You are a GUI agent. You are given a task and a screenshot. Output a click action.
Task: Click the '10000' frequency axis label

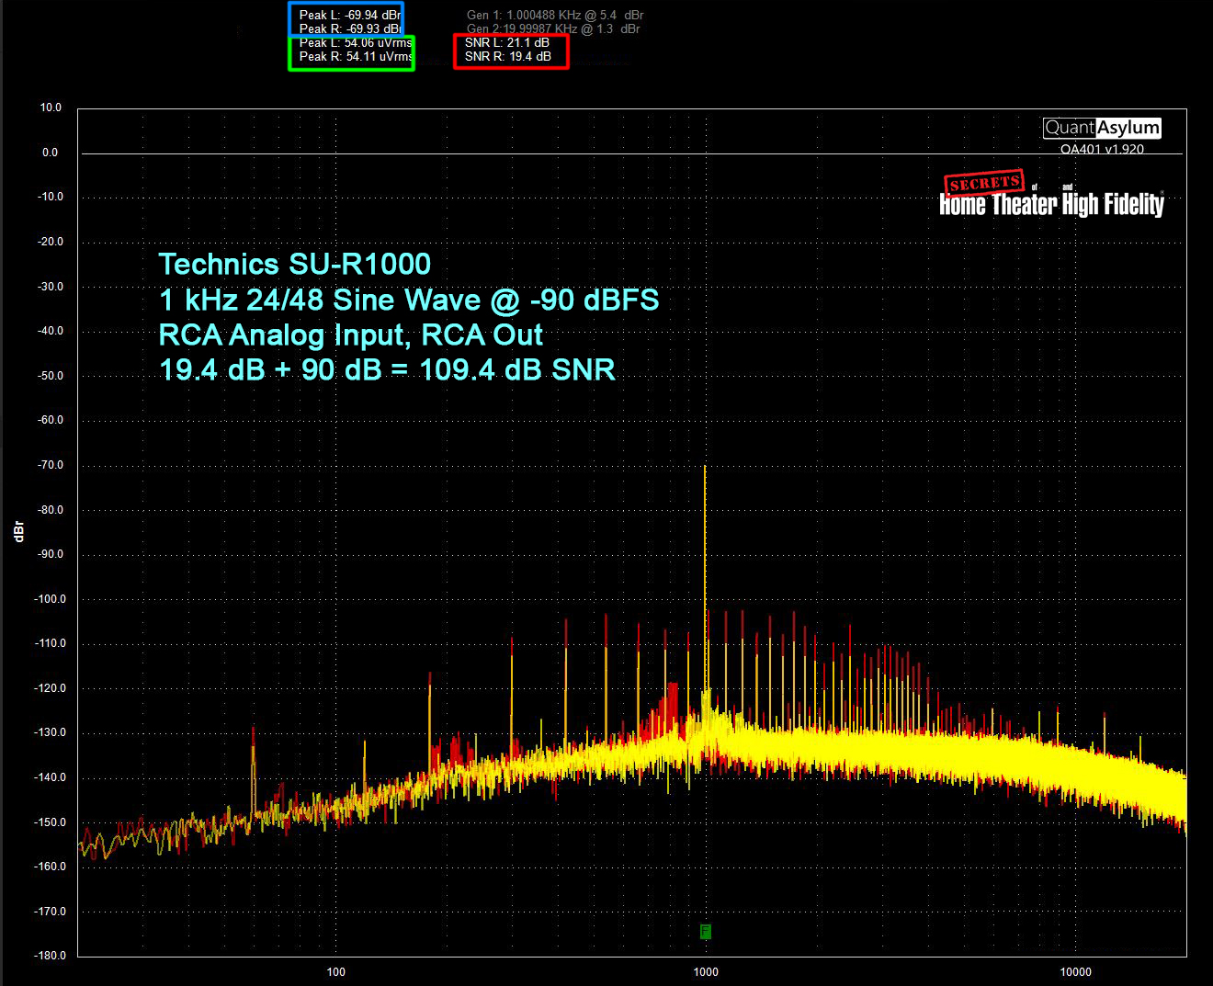click(x=1076, y=972)
